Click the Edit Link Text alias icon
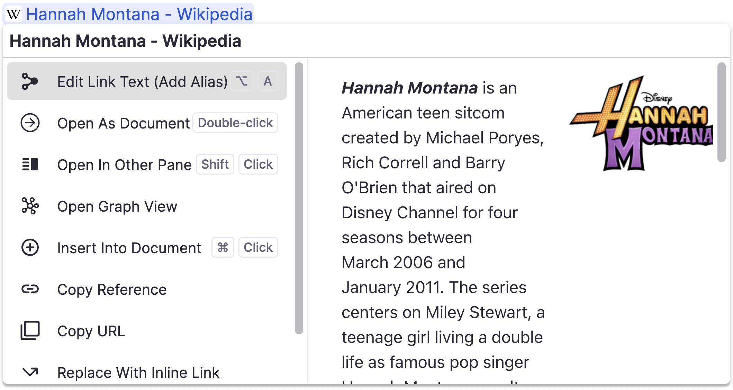Image resolution: width=733 pixels, height=390 pixels. pos(30,81)
